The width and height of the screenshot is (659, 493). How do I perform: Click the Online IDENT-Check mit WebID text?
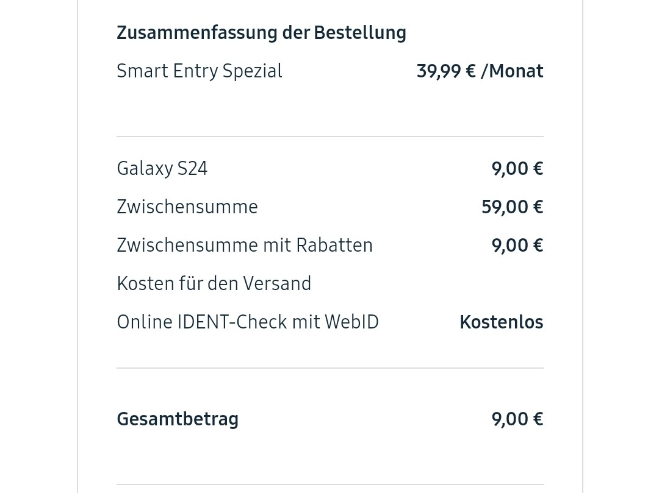click(x=248, y=322)
